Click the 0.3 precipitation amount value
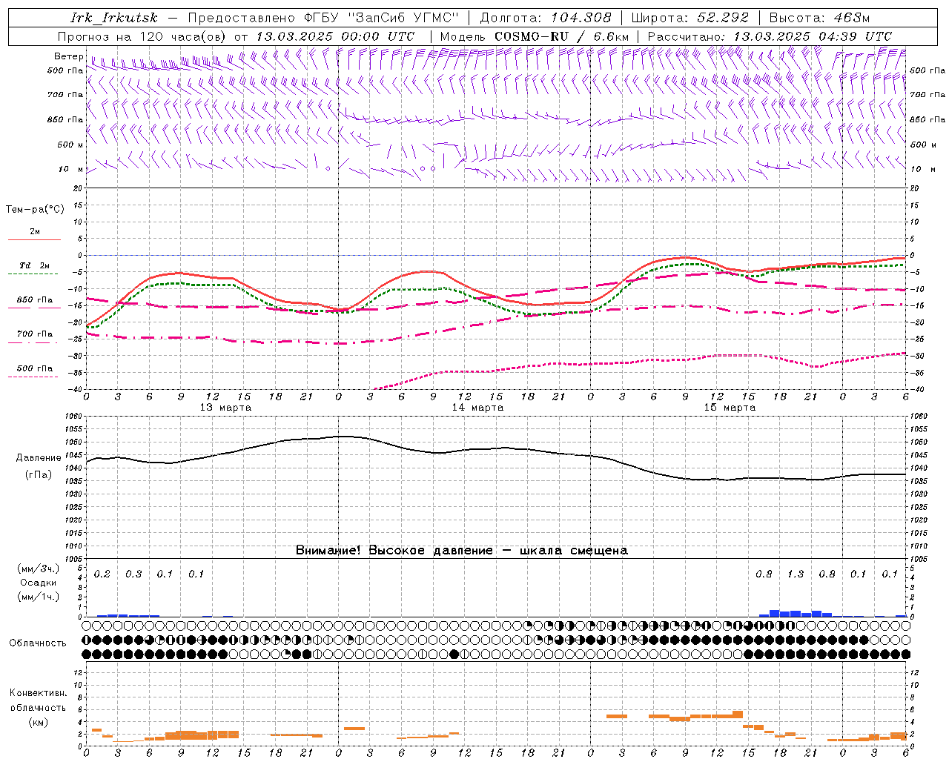949x759 pixels. (x=133, y=574)
